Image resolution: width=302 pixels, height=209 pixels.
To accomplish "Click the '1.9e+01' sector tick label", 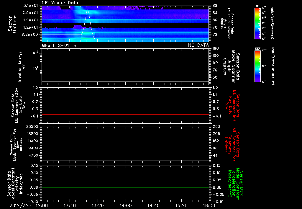I will pyautogui.click(x=31, y=20).
